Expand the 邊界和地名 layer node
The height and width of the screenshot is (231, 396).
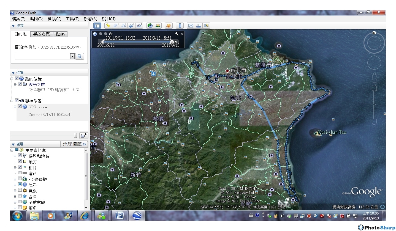pyautogui.click(x=15, y=156)
